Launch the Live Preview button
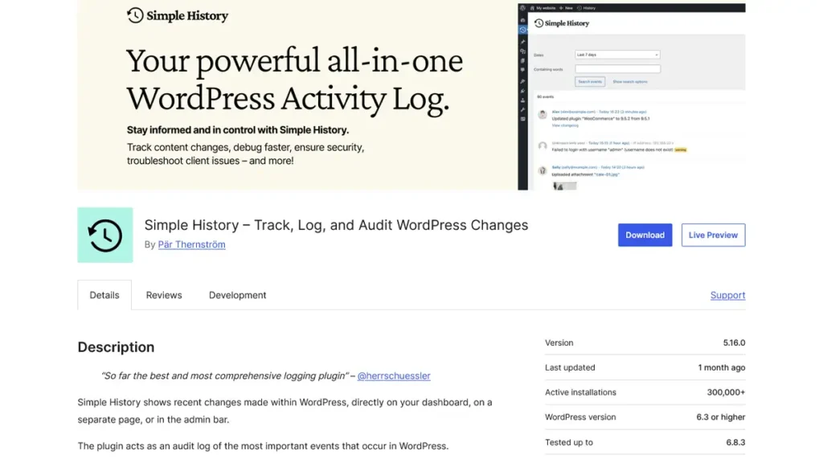The width and height of the screenshot is (823, 463). tap(713, 235)
